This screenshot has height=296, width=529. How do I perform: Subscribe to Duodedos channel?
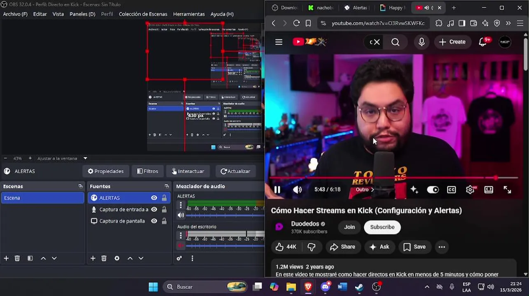382,227
